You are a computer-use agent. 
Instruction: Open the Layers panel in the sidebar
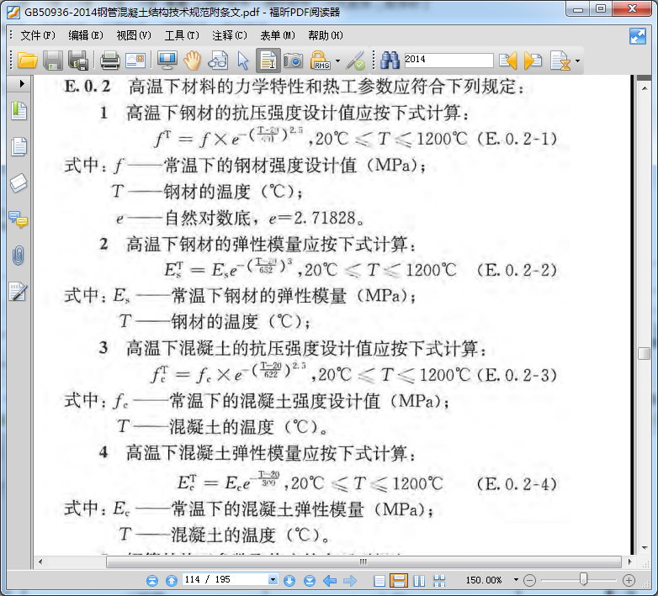click(x=18, y=183)
